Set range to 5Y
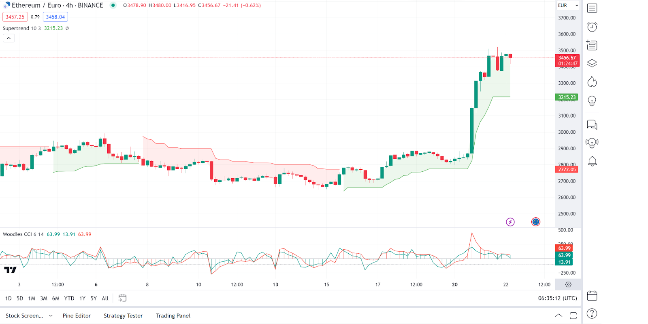 (x=94, y=299)
